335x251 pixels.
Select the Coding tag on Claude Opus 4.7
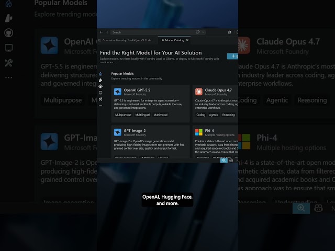[200, 115]
